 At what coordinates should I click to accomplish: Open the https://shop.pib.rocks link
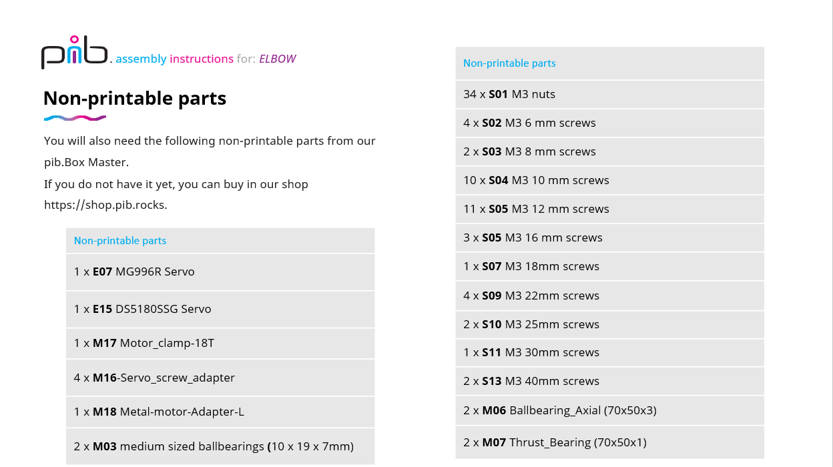click(104, 205)
